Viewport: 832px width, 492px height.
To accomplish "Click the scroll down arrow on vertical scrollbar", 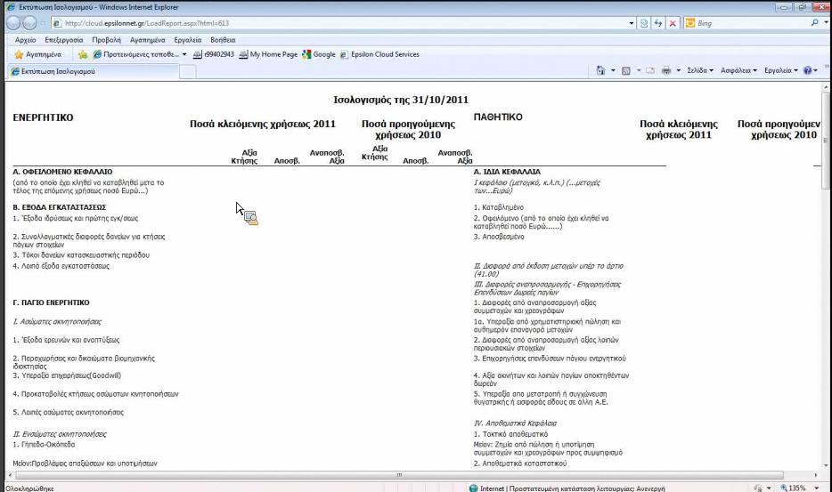I will pos(825,465).
